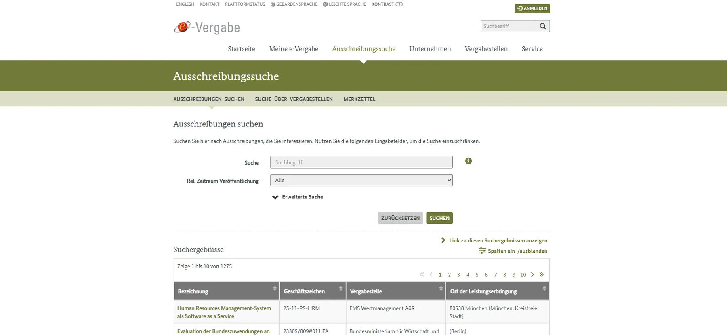Screen dimensions: 727x335
Task: Click the e-Vergabe logo
Action: pyautogui.click(x=207, y=27)
